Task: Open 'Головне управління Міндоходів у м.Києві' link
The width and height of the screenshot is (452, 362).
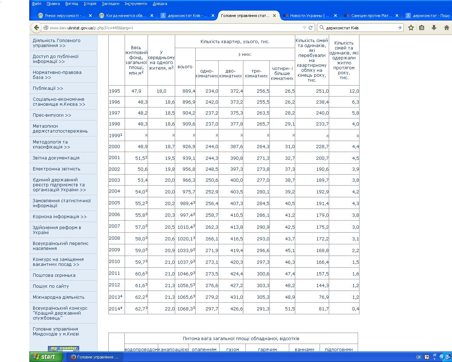Action: [56, 332]
